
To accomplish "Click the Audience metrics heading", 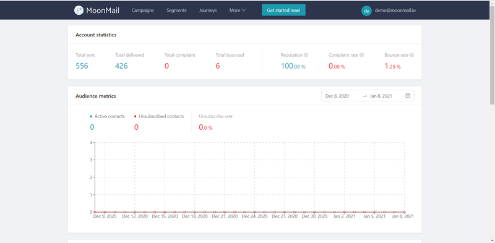I will click(96, 96).
